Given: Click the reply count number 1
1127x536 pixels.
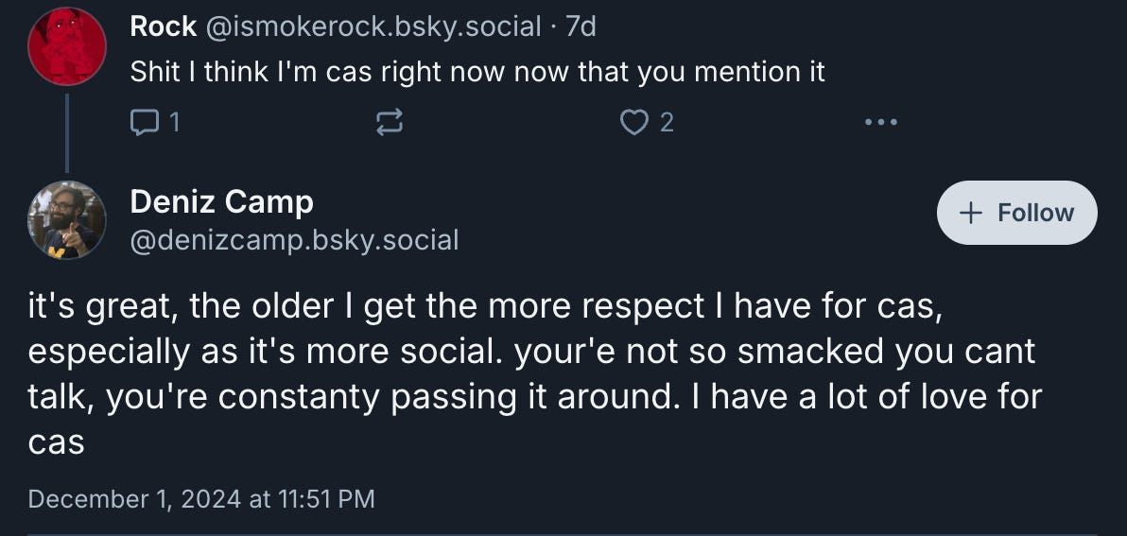Looking at the screenshot, I should click(173, 122).
